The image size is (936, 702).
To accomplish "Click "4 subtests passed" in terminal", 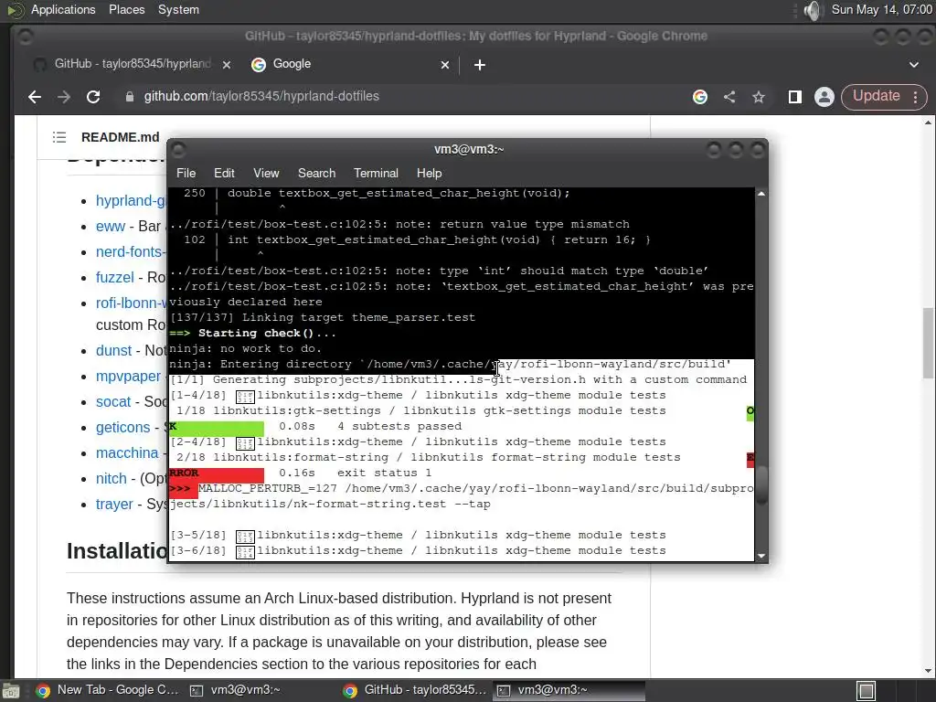I will [399, 426].
